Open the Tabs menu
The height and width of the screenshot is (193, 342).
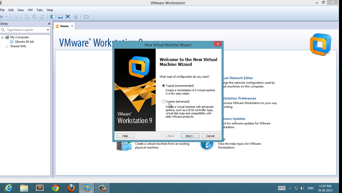pos(39,10)
